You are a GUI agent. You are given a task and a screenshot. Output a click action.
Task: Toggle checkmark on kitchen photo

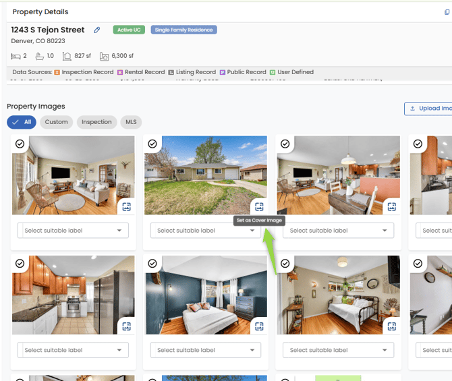coord(20,264)
